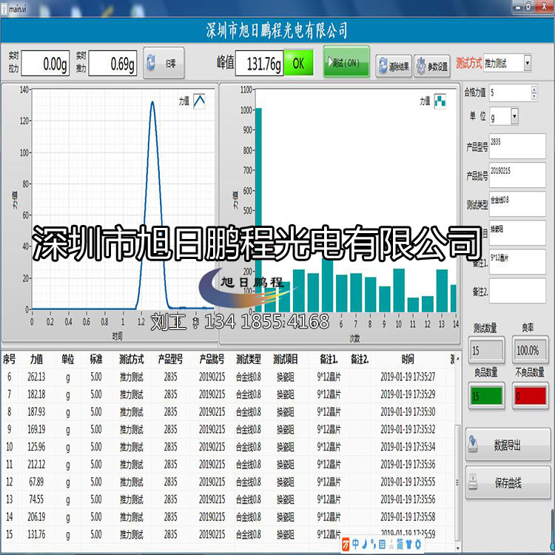This screenshot has height=555, width=555.
Task: Click the 力值 column header
Action: pyautogui.click(x=36, y=359)
